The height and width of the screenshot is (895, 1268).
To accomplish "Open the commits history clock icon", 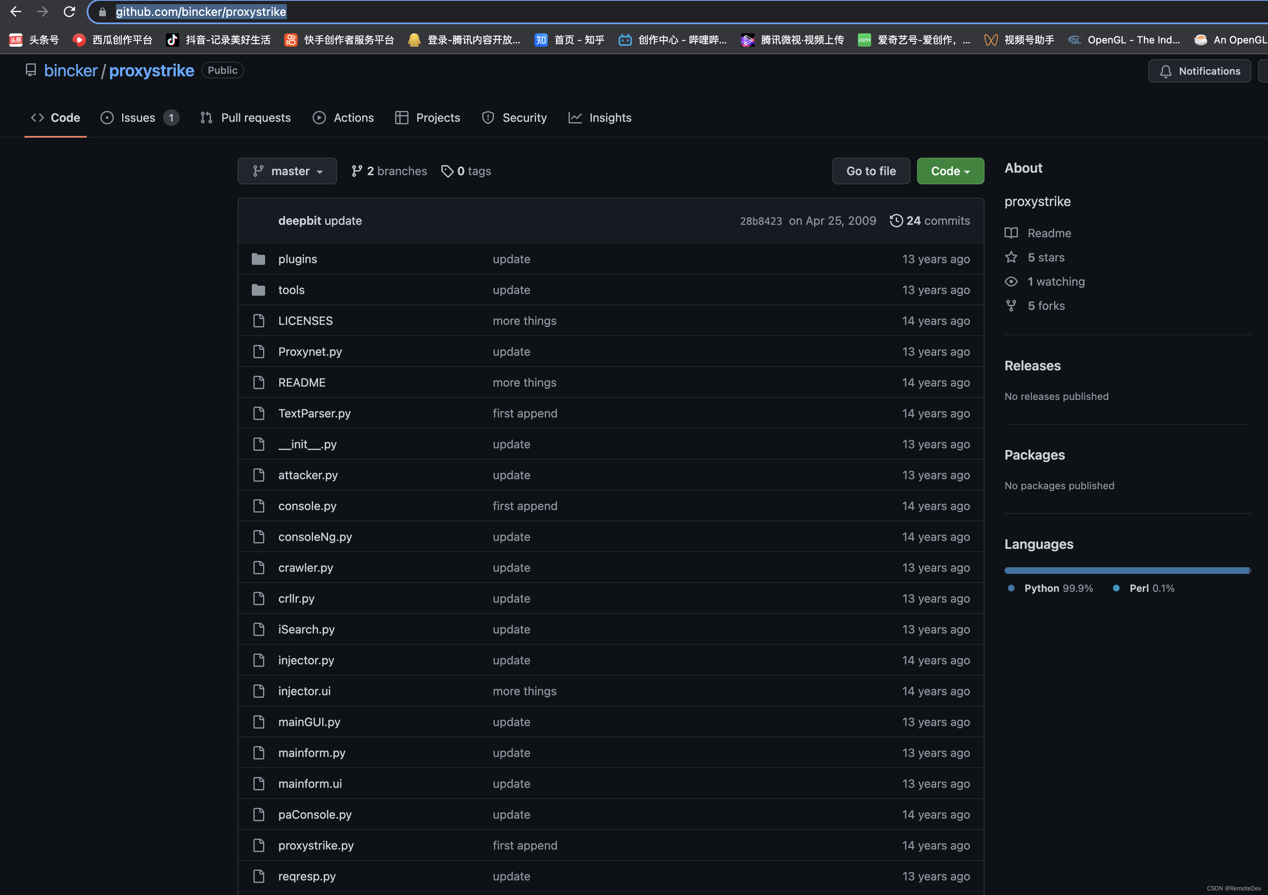I will (x=896, y=221).
